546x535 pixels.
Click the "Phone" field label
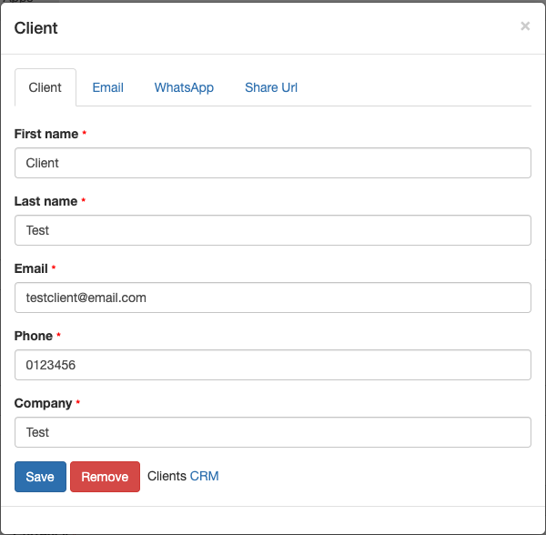33,336
